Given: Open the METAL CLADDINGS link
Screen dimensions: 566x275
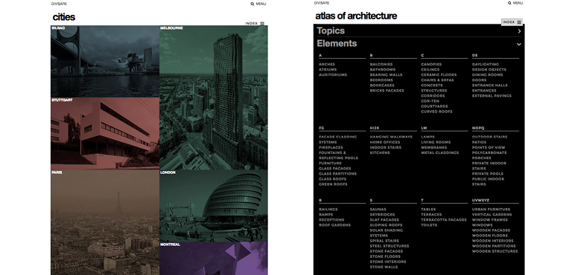Looking at the screenshot, I should tap(439, 153).
